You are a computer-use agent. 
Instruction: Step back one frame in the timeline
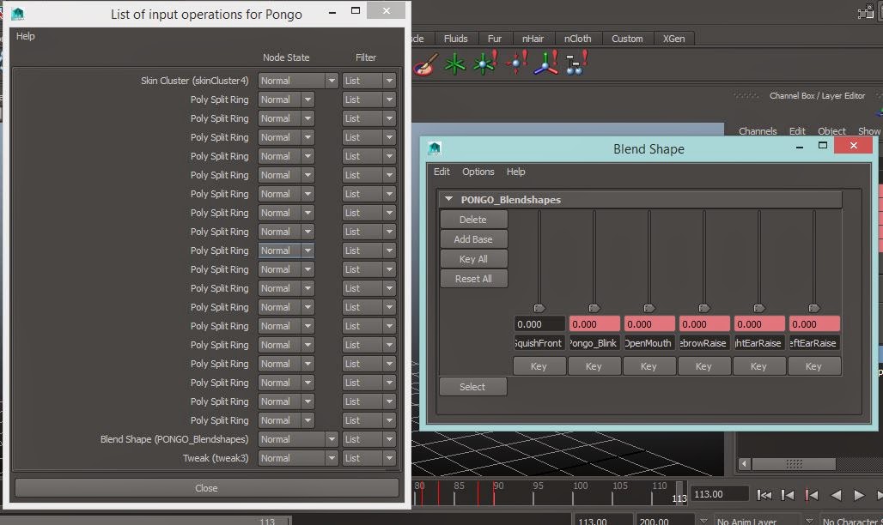[787, 494]
